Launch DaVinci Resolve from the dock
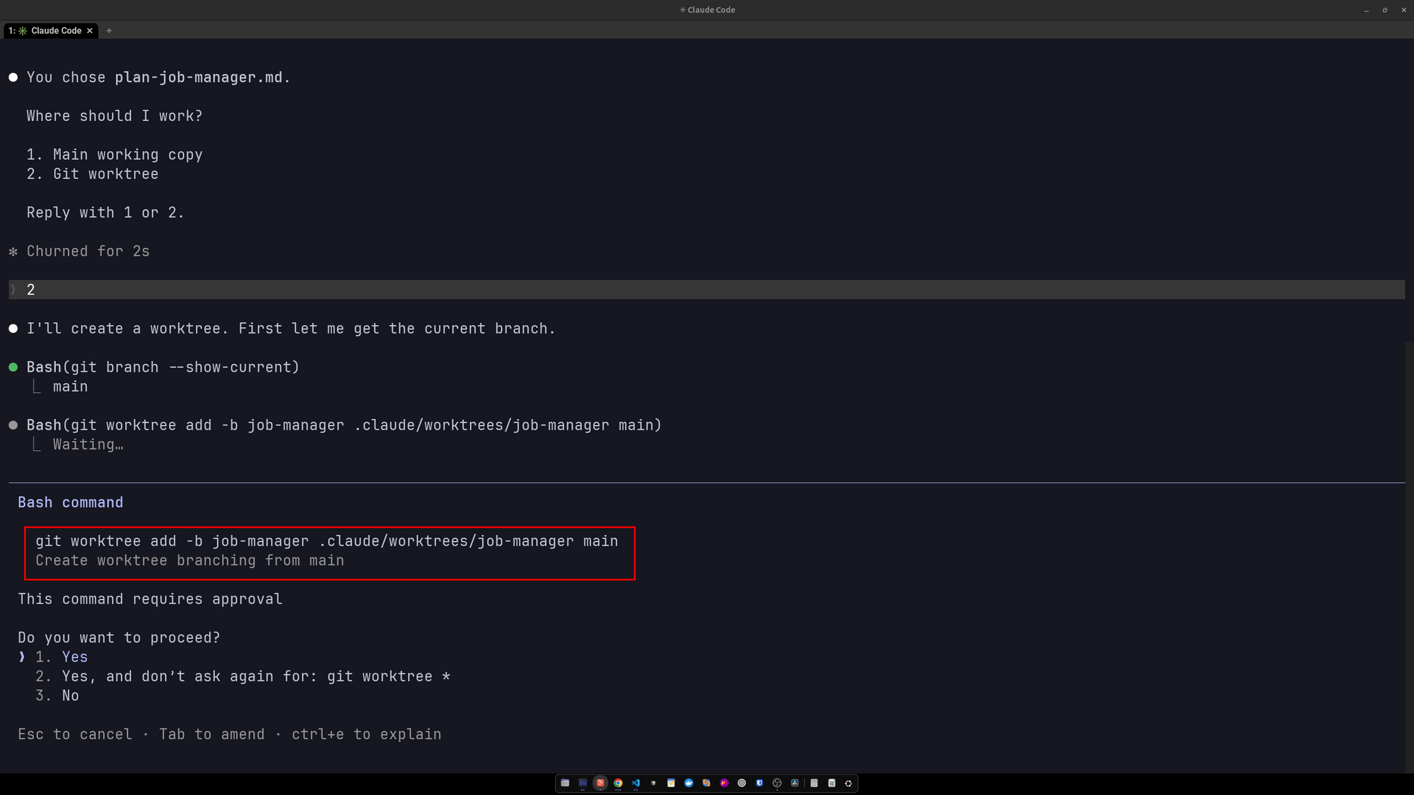This screenshot has width=1414, height=795. point(795,783)
